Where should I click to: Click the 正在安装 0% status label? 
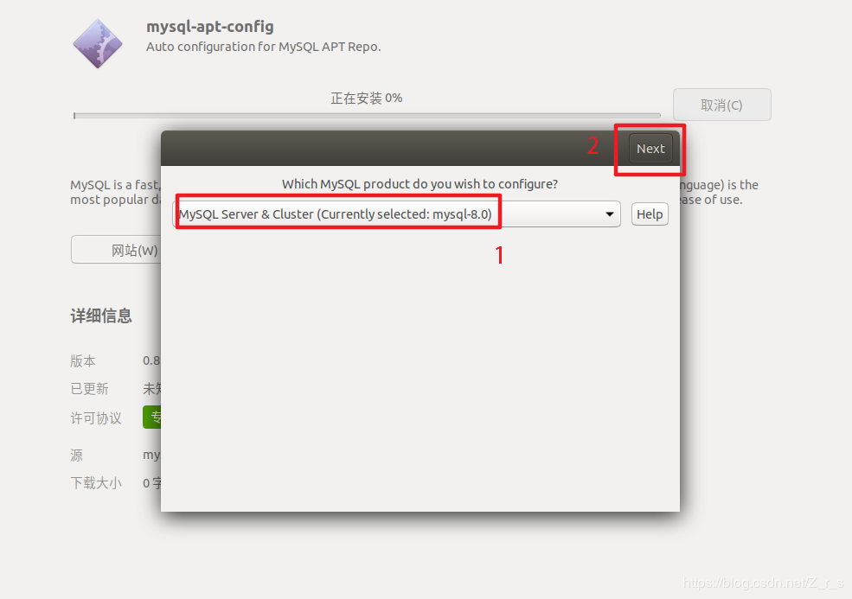point(367,99)
